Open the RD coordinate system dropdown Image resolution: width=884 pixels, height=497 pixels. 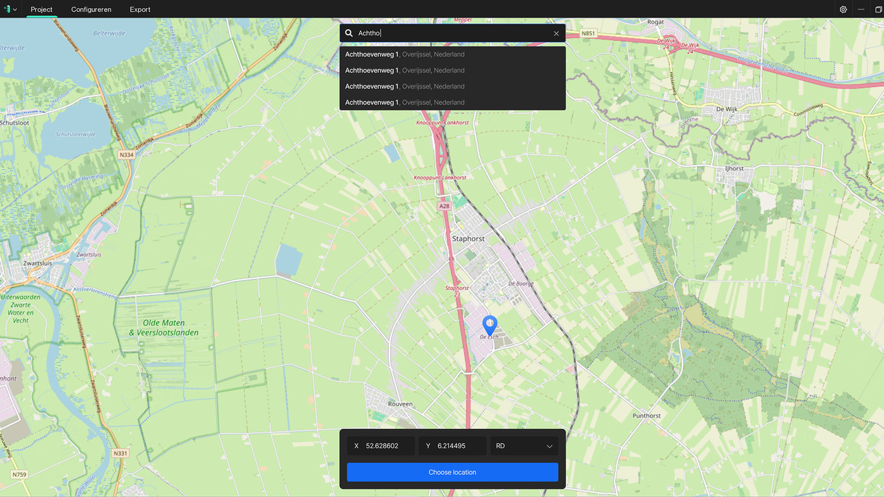(x=524, y=446)
